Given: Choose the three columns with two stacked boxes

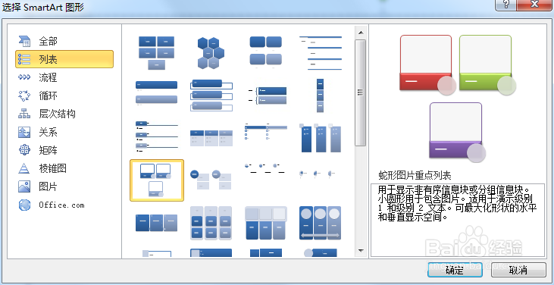Looking at the screenshot, I should pyautogui.click(x=211, y=223).
